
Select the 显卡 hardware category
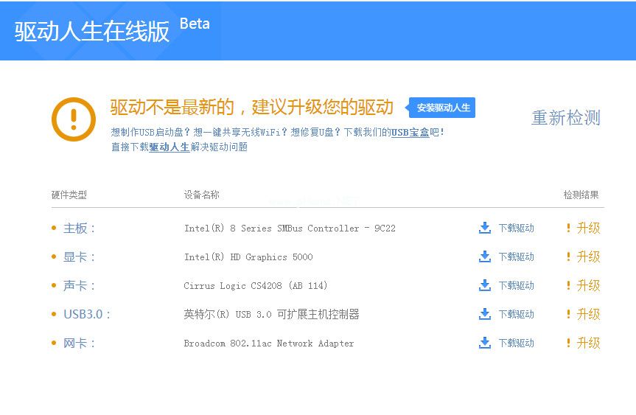point(79,257)
